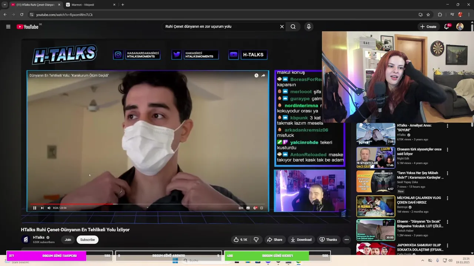Screen dimensions: 474x266
Task: Open Elraenn türk siyasetçiler once said thumbnail
Action: [375, 158]
